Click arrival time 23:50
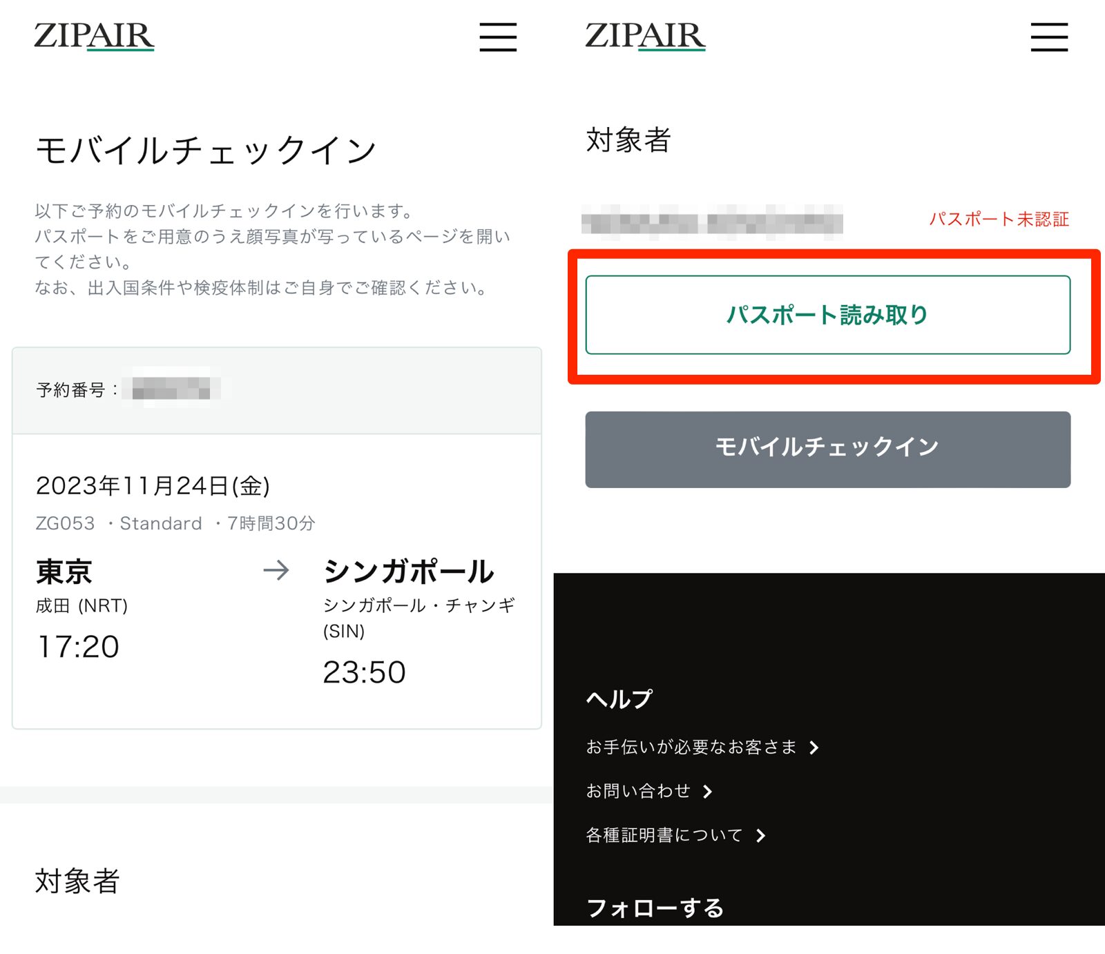 pyautogui.click(x=365, y=672)
